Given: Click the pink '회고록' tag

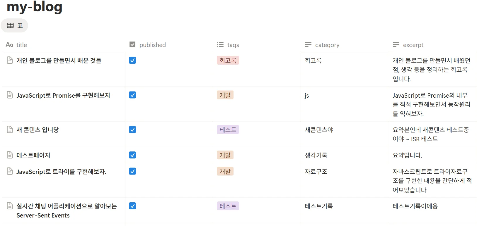Looking at the screenshot, I should tap(228, 61).
